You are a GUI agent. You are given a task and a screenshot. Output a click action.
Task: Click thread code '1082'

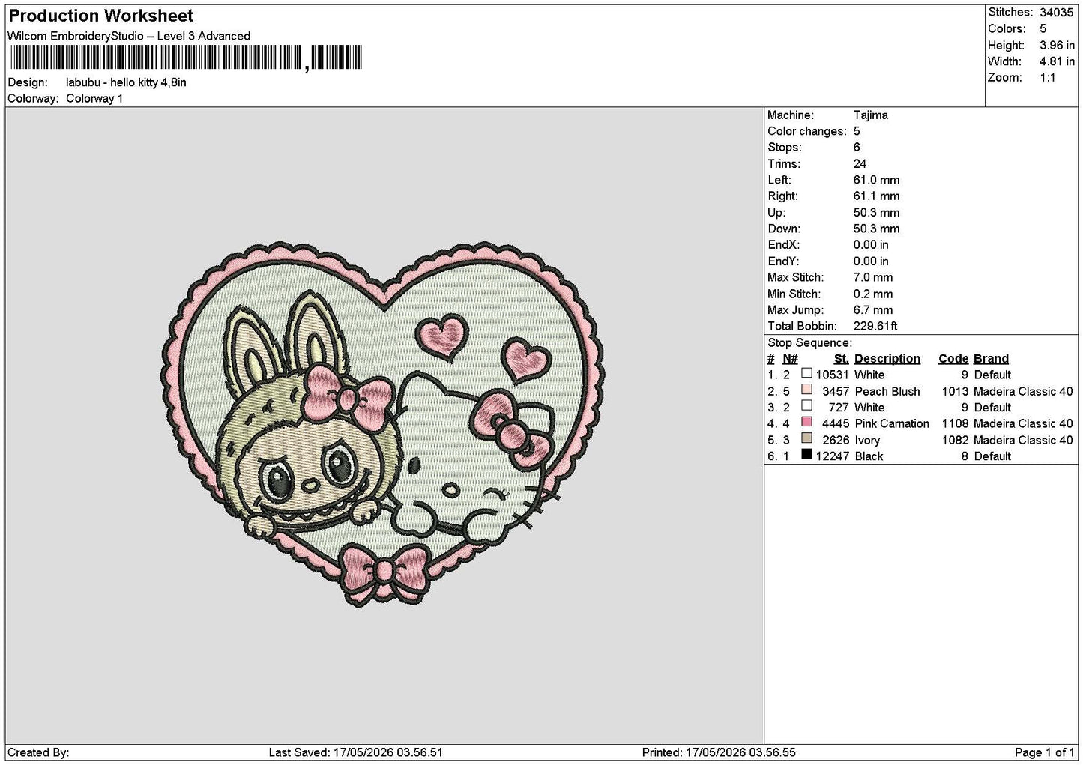coord(955,440)
